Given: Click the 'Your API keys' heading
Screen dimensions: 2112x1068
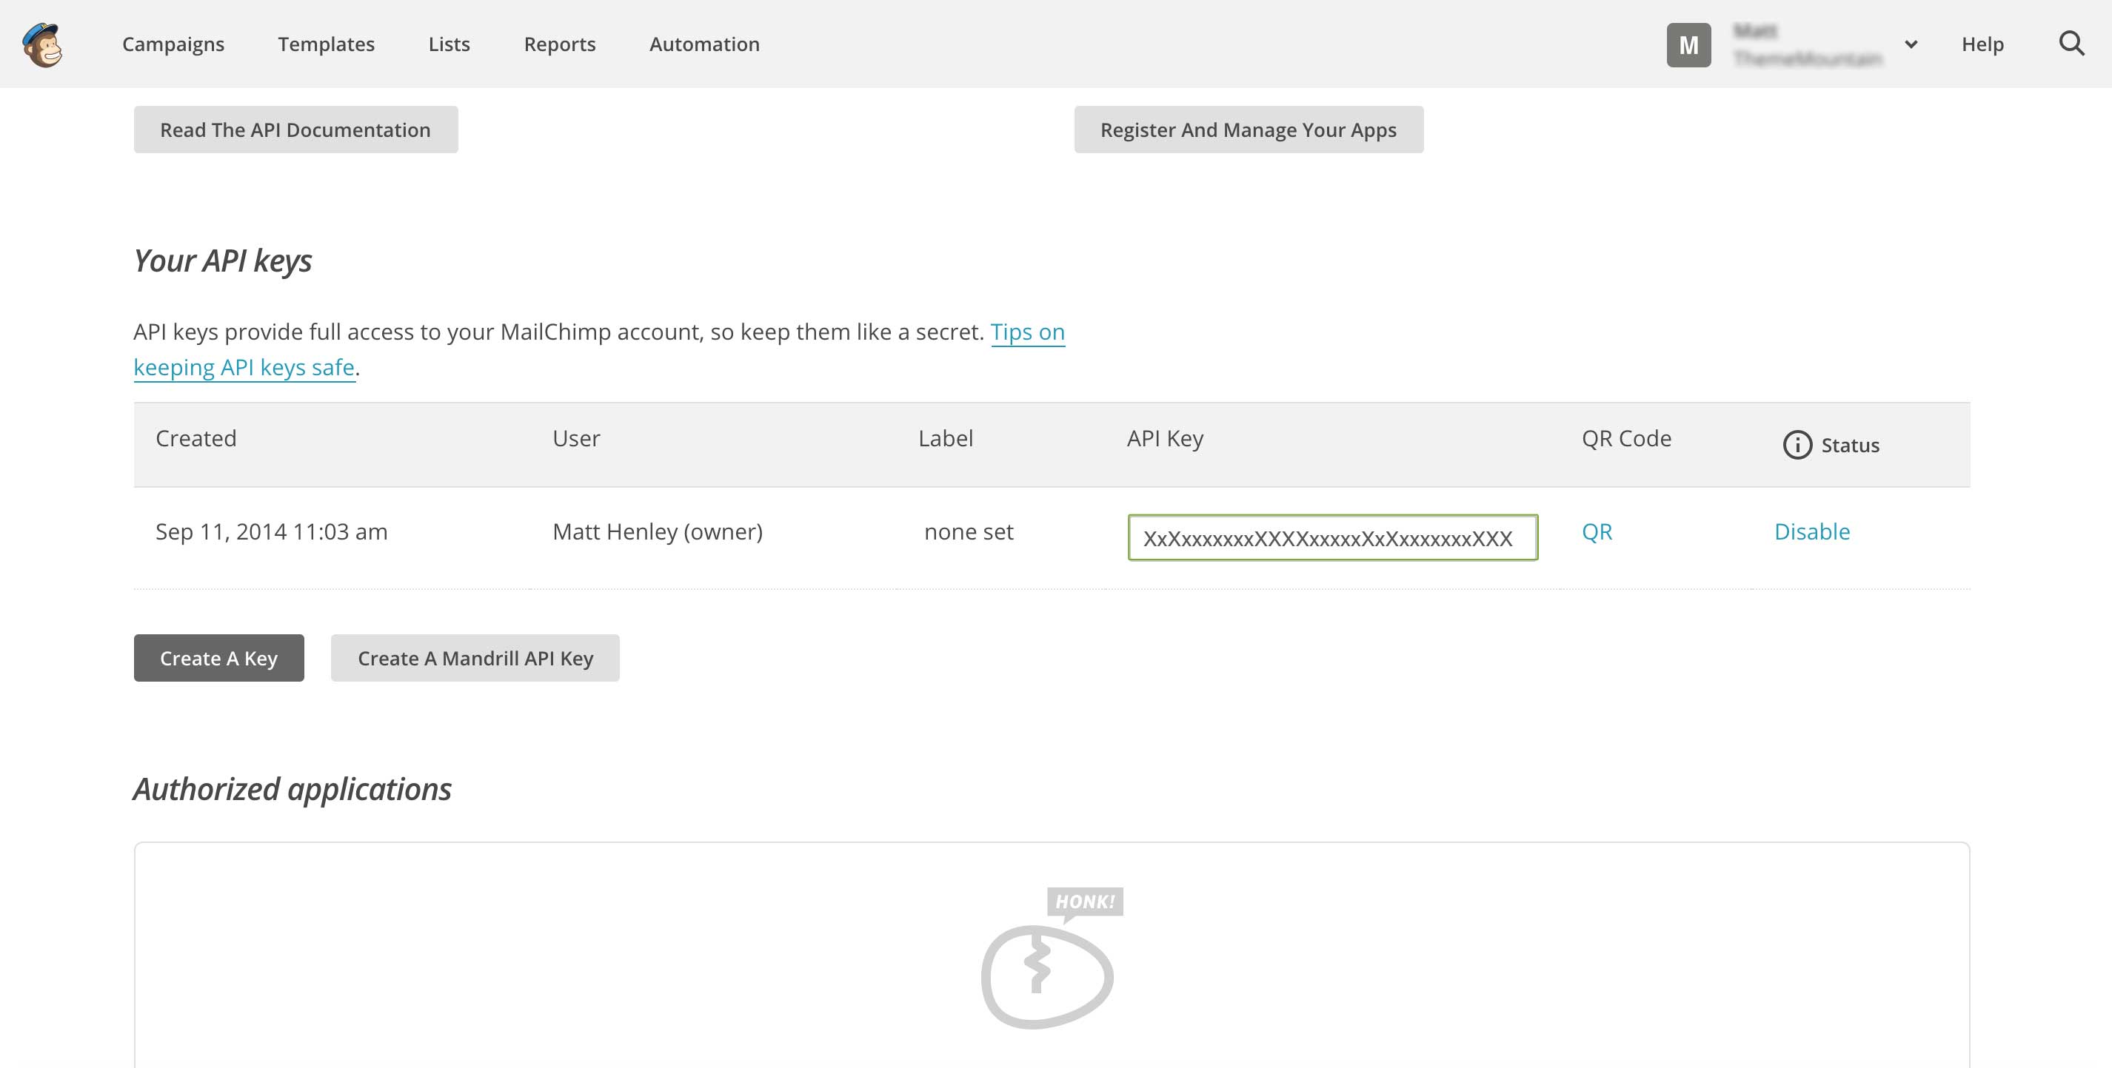Looking at the screenshot, I should pyautogui.click(x=222, y=261).
